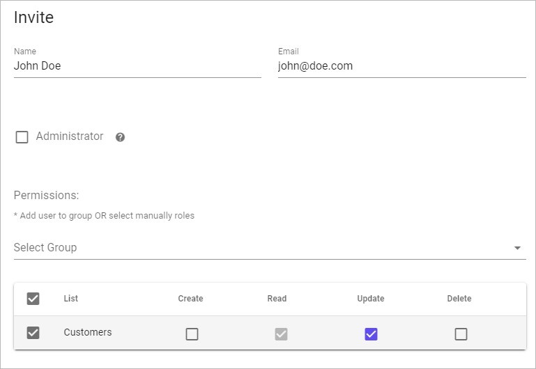Focus the Name field with John Doe
This screenshot has height=369, width=536.
[x=137, y=66]
